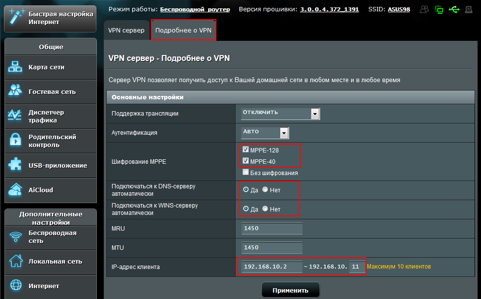481x299 pixels.
Task: Click the 'Дополнительные настройки' sidebar heading
Action: (51, 218)
